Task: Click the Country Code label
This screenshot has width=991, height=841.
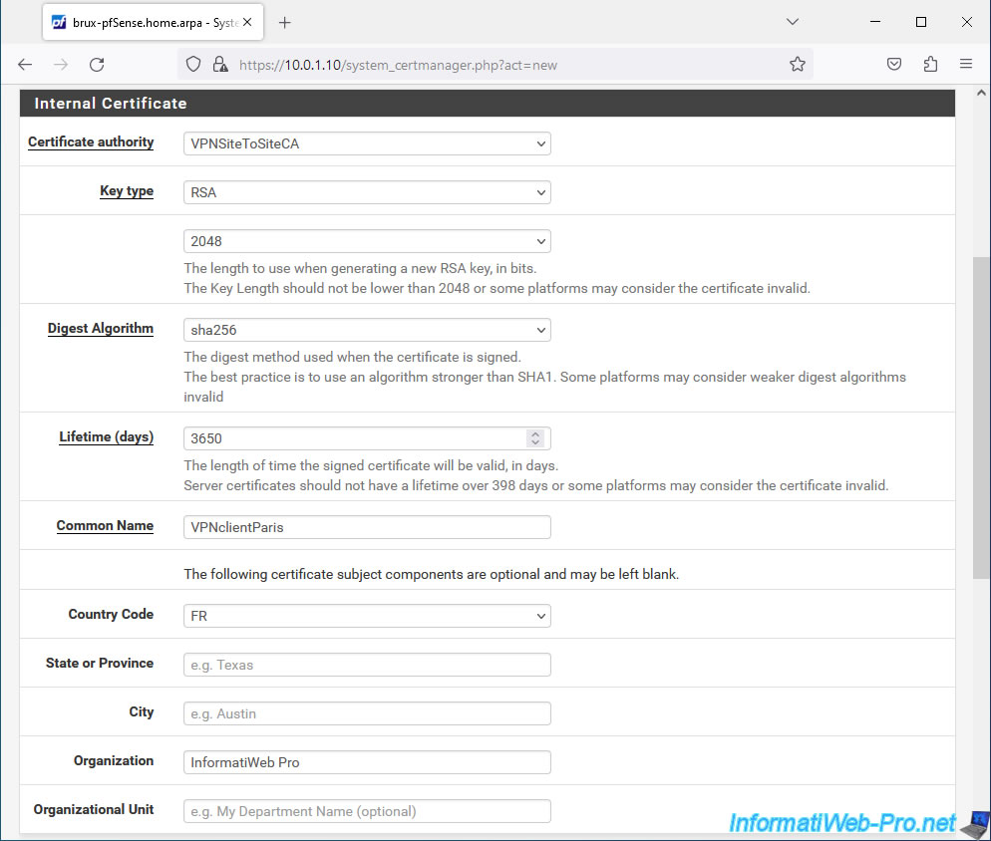Action: point(111,614)
